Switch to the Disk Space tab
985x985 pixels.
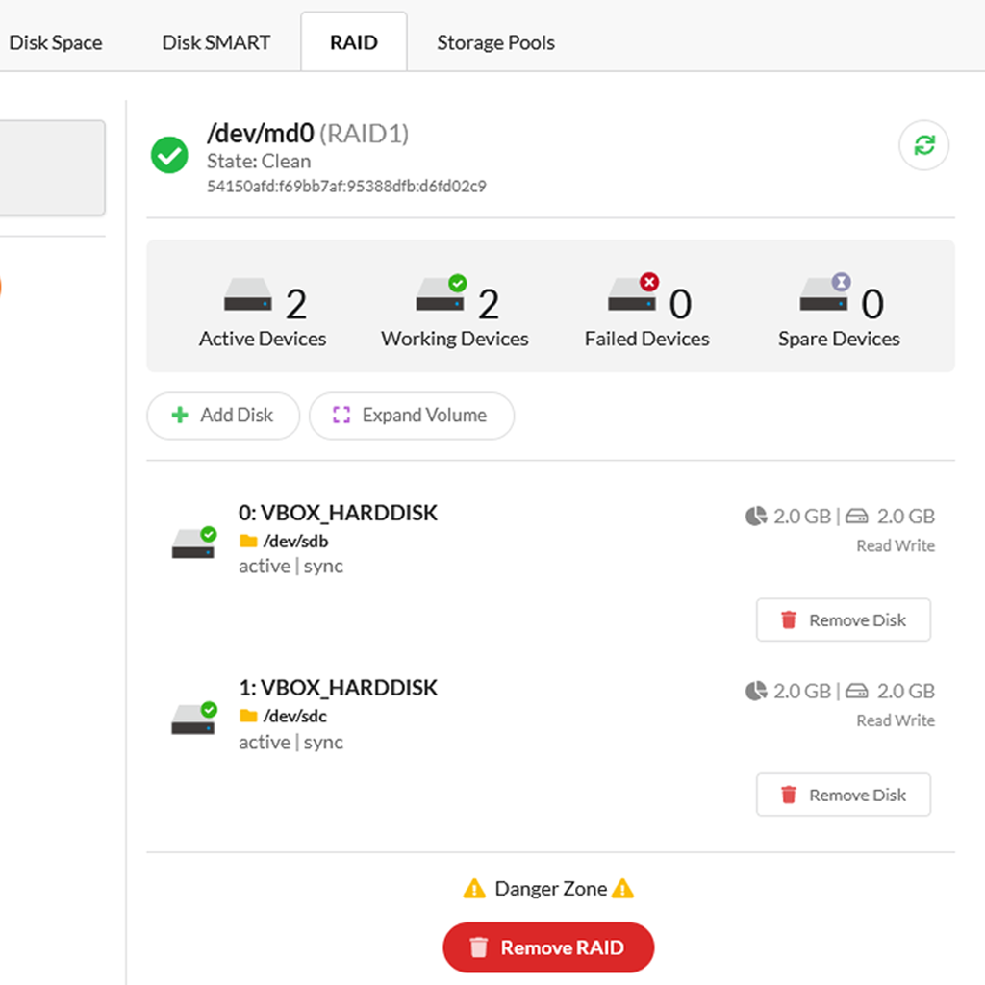tap(56, 43)
